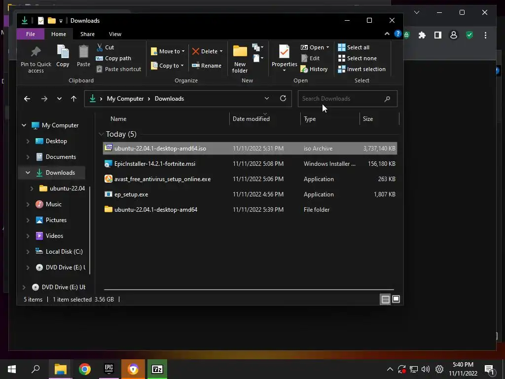Click Open with 7z icon
This screenshot has height=379, width=505.
click(304, 47)
